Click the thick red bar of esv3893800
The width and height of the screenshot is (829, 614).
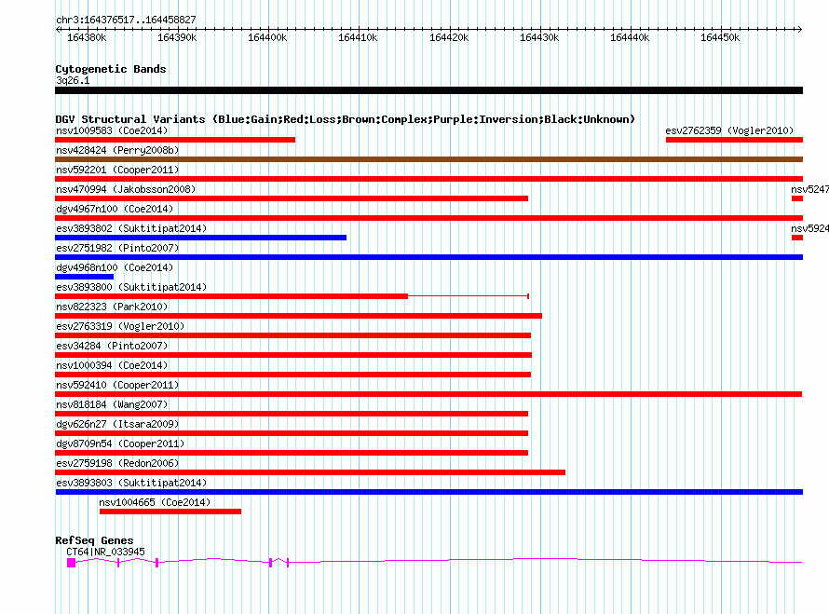click(232, 296)
